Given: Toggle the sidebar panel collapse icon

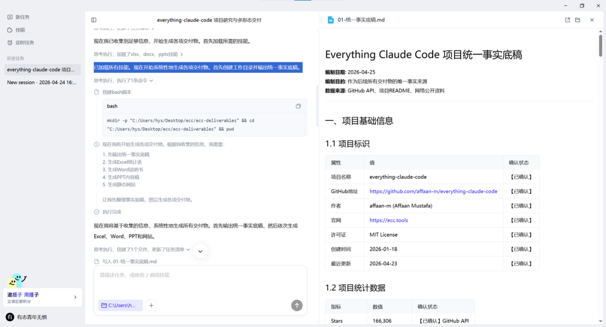Looking at the screenshot, I should point(94,20).
